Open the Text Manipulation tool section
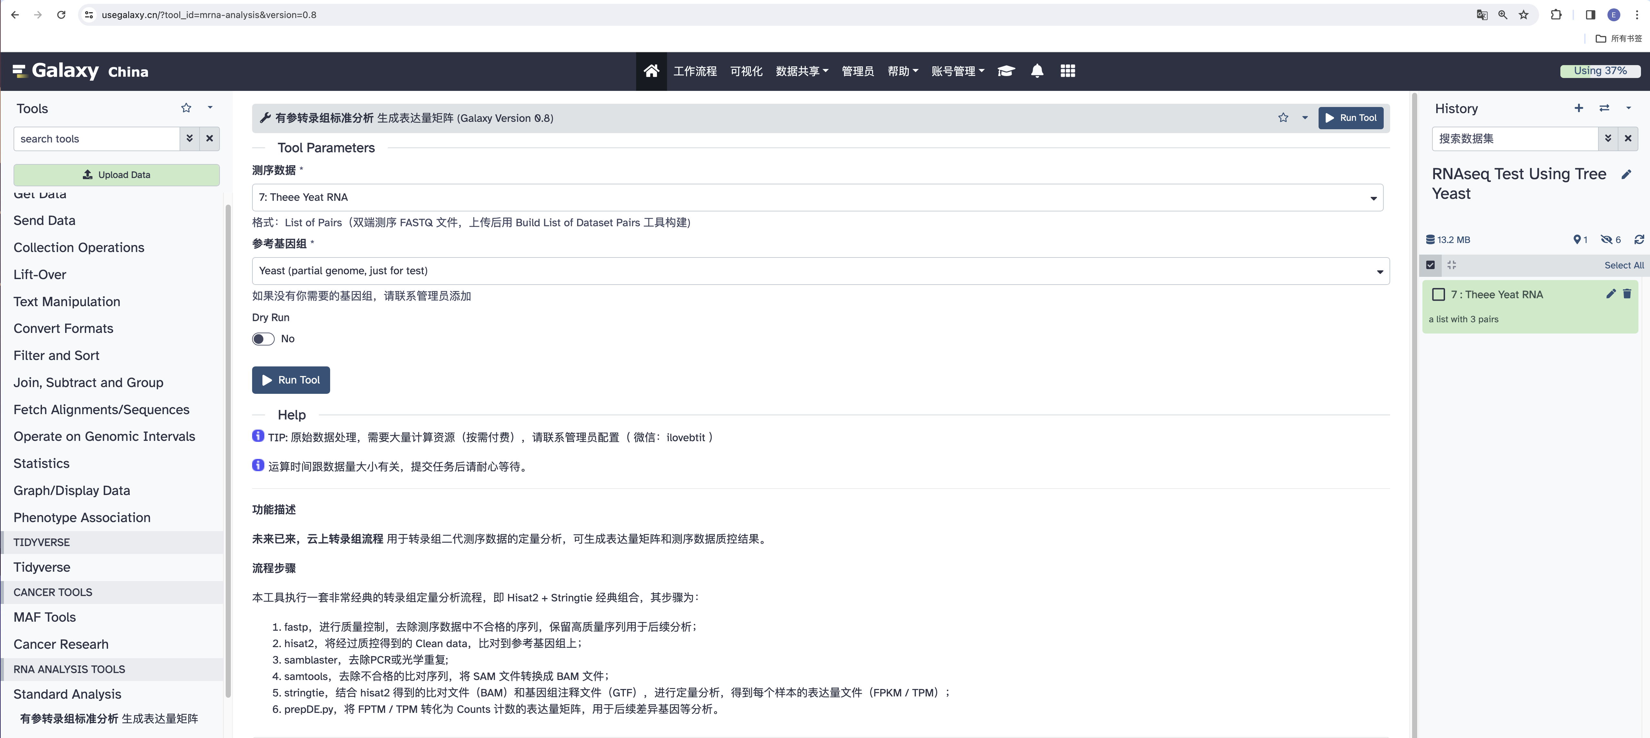1650x738 pixels. pos(67,301)
